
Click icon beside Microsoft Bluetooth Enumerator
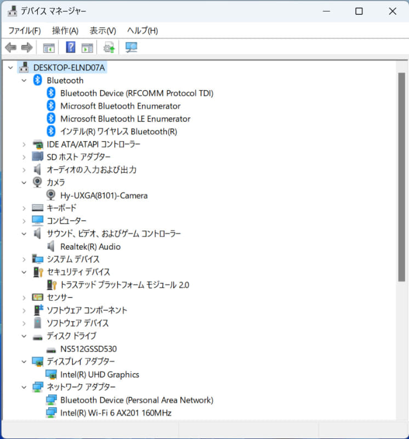(51, 106)
